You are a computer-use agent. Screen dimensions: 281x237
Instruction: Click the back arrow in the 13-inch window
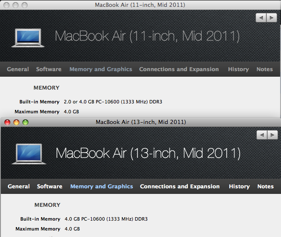(262, 135)
